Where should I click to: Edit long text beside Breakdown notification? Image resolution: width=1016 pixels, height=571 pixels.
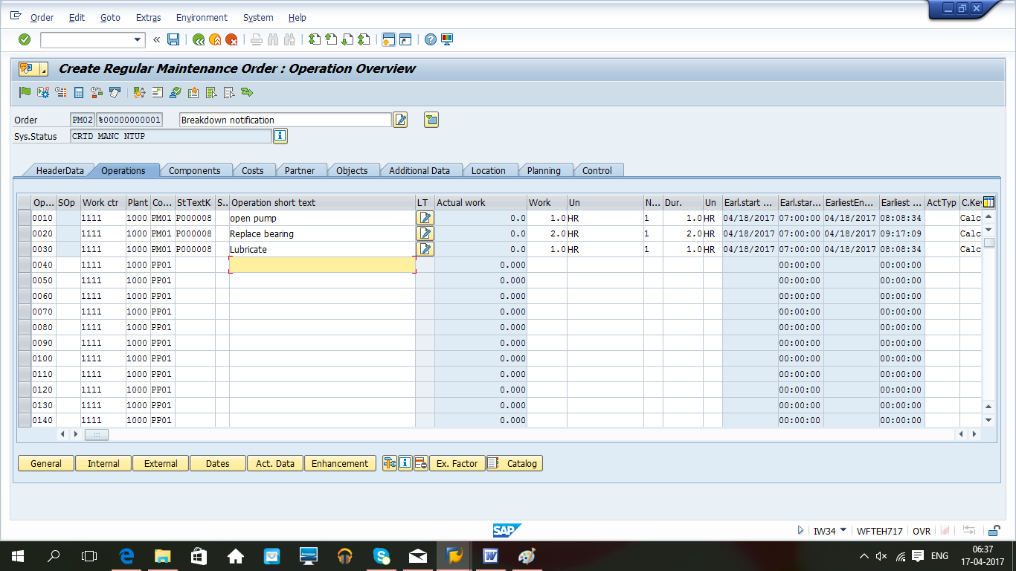400,120
